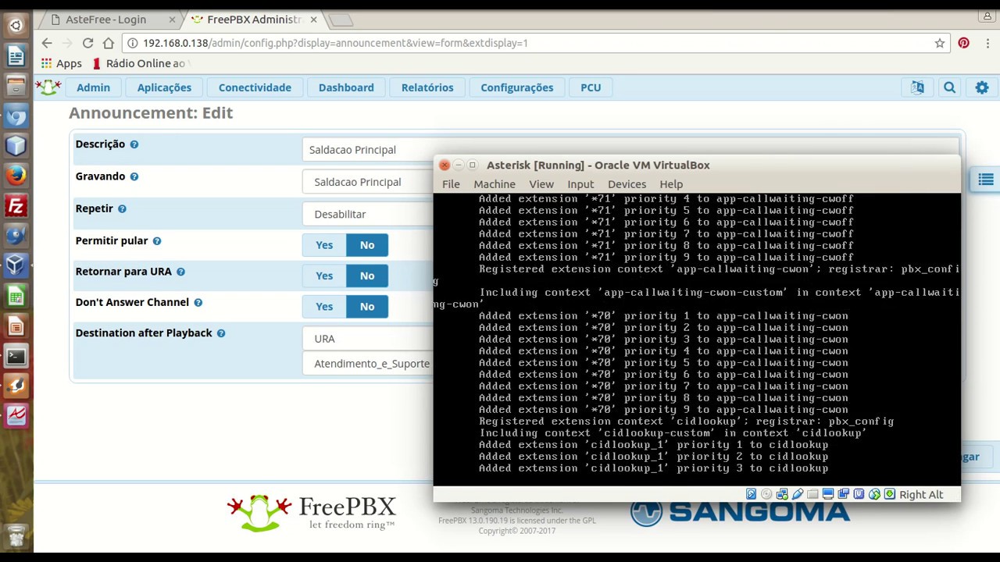
Task: Go back with the browser back arrow
Action: click(47, 43)
